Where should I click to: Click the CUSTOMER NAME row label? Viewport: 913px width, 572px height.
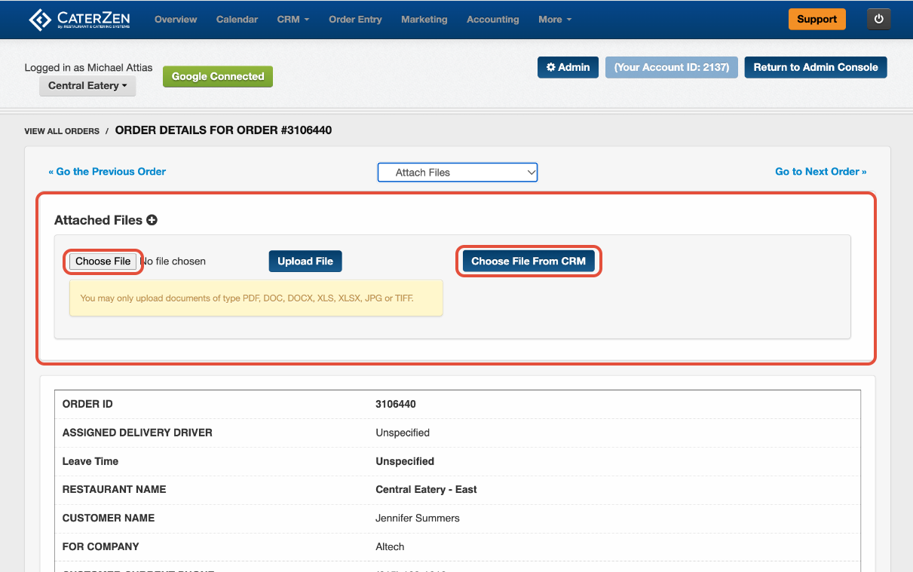tap(109, 518)
